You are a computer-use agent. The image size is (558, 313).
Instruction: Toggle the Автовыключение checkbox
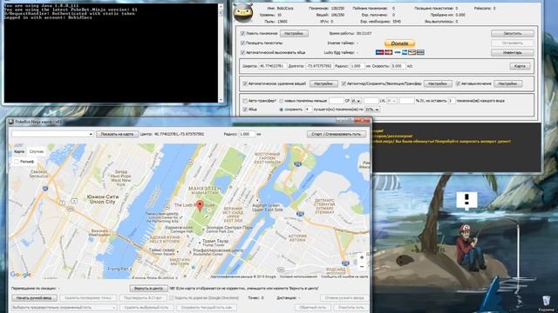[458, 83]
